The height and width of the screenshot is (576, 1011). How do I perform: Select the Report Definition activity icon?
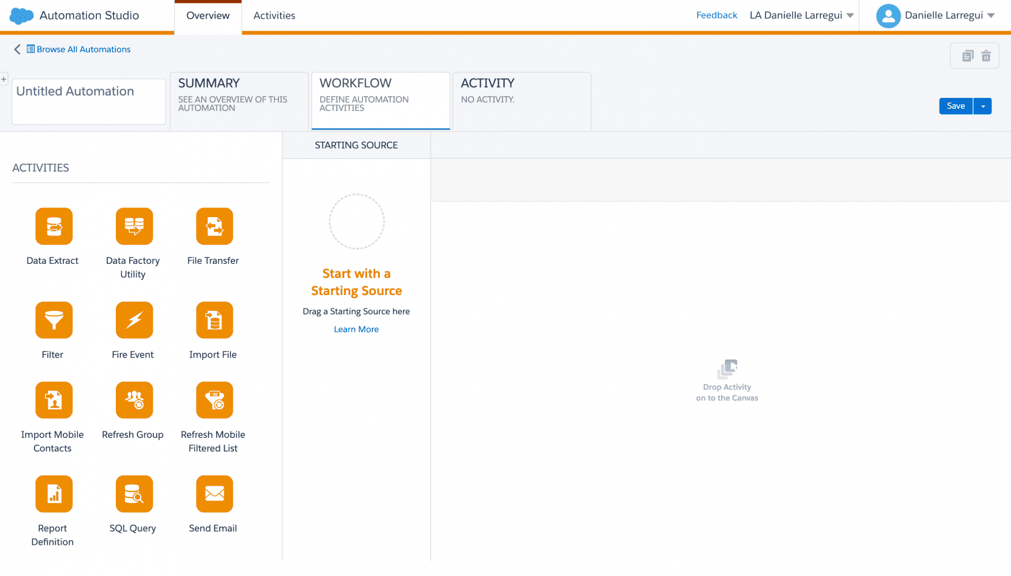coord(54,494)
